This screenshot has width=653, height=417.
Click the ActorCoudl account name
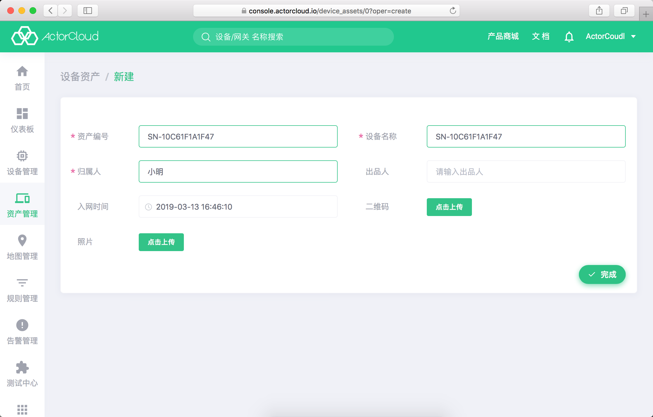(x=605, y=36)
